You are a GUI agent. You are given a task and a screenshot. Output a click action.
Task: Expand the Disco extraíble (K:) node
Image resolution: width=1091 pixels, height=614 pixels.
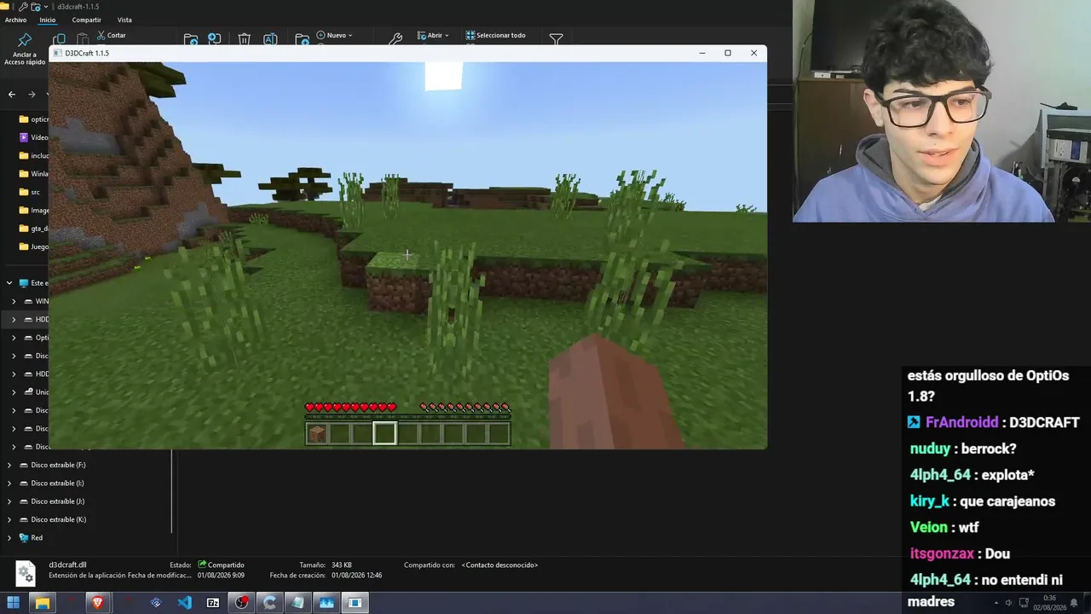pyautogui.click(x=9, y=520)
